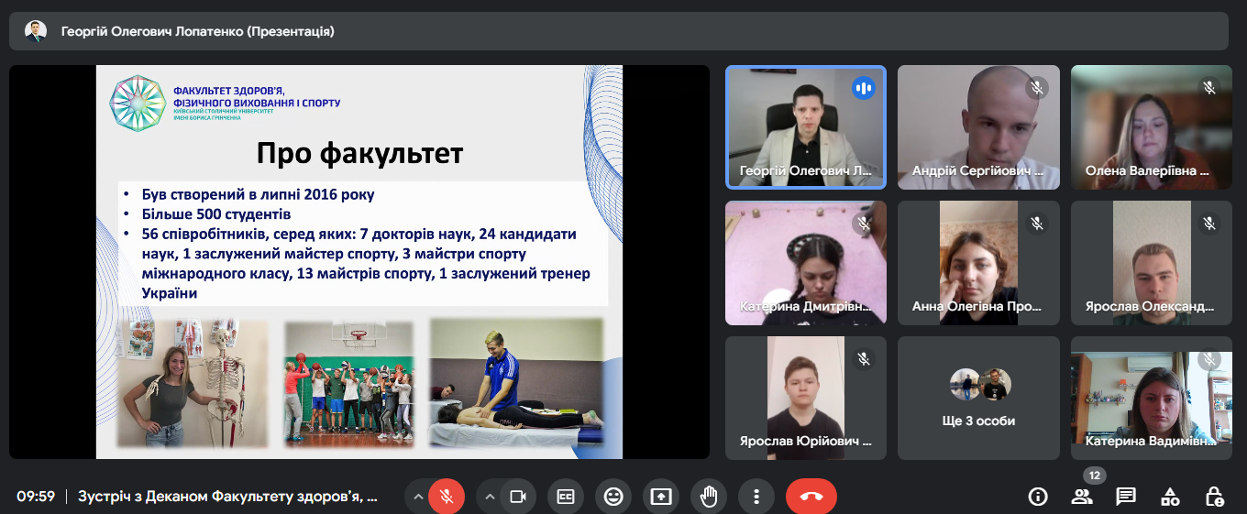
Task: Expand video settings chevron beside camera
Action: [490, 497]
